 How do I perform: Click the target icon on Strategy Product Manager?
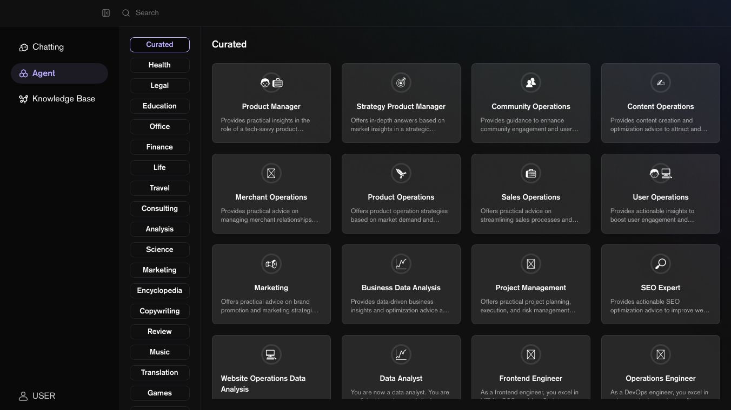tap(401, 83)
